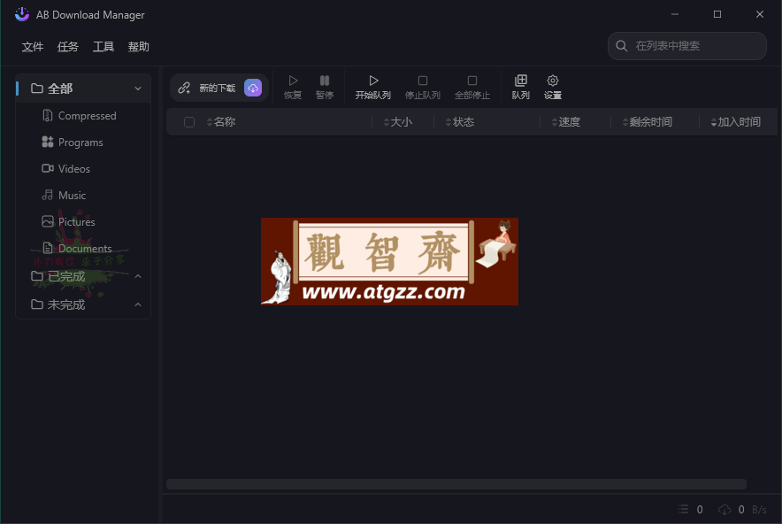Screen dimensions: 782x524
Task: Select the 未完成 (Unfinished) folder
Action: 83,304
